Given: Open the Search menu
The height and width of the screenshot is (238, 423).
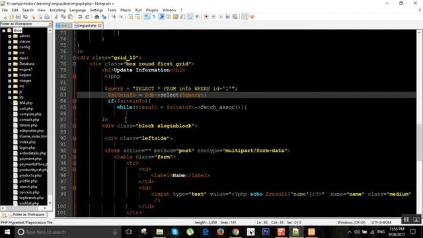Looking at the screenshot, I should [x=28, y=10].
